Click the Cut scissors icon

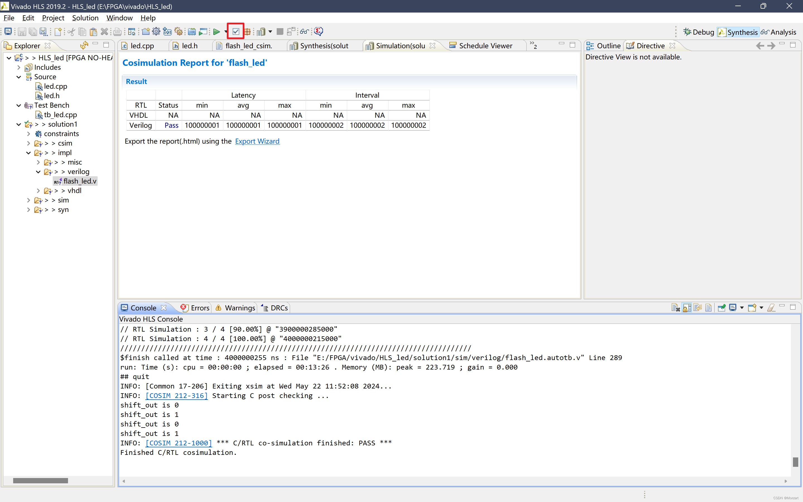(x=71, y=32)
